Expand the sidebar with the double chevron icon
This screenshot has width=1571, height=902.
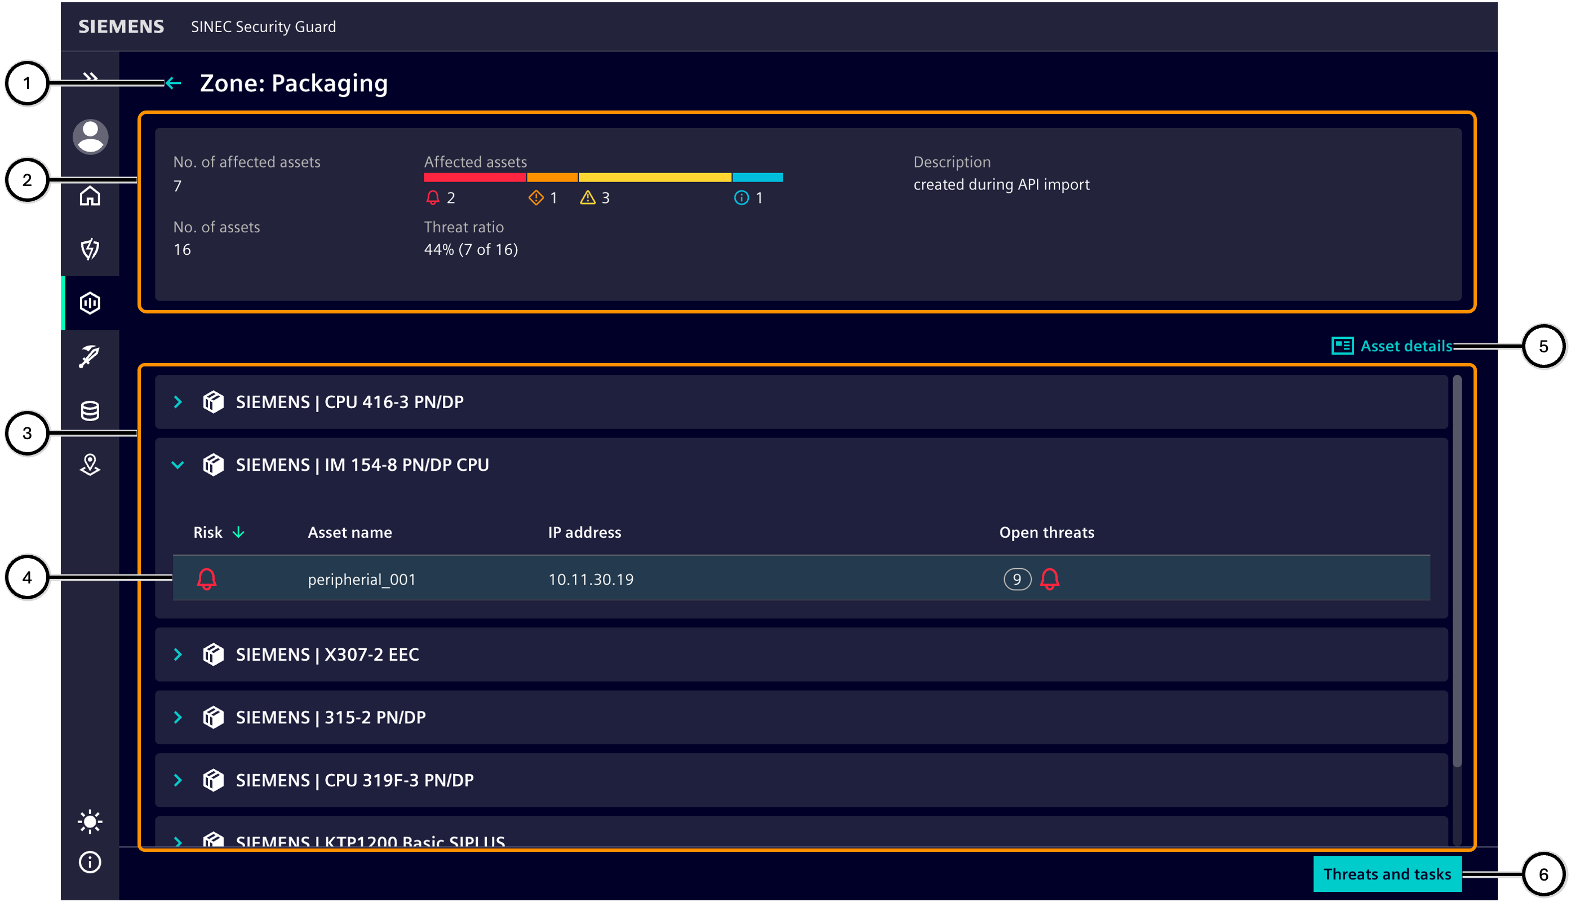tap(90, 77)
